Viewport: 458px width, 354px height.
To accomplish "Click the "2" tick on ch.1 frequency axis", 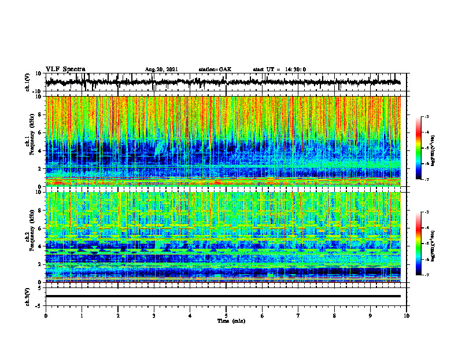I will coord(40,168).
